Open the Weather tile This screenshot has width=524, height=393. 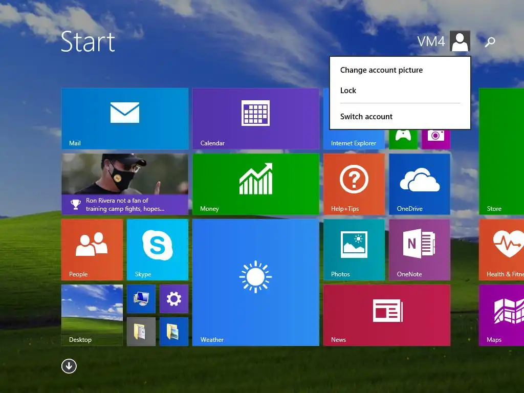(x=256, y=282)
